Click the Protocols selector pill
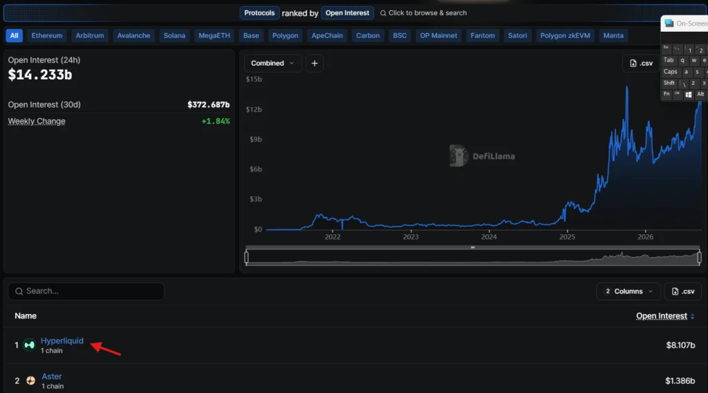Viewport: 708px width, 393px height. pyautogui.click(x=259, y=13)
